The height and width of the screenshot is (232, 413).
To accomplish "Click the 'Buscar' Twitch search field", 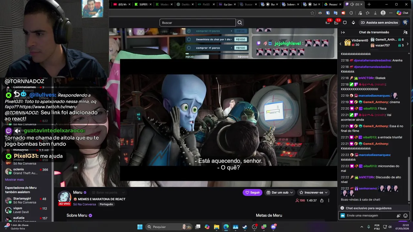I will [x=197, y=23].
